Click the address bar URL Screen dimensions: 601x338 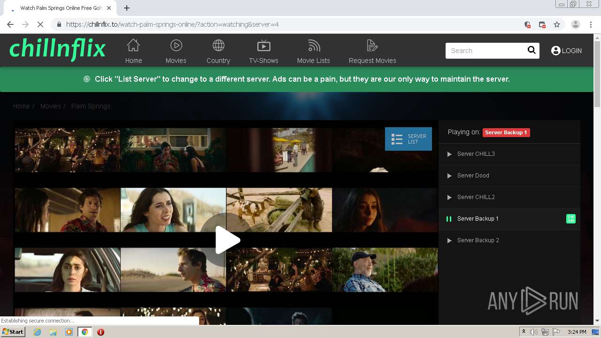click(x=172, y=24)
